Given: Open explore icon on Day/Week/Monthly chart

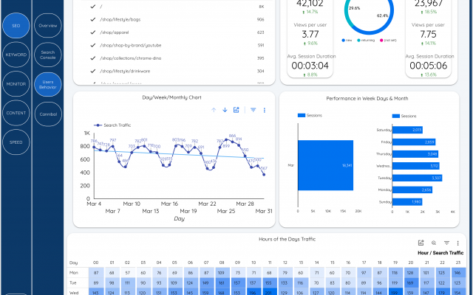Looking at the screenshot, I should coord(236,110).
